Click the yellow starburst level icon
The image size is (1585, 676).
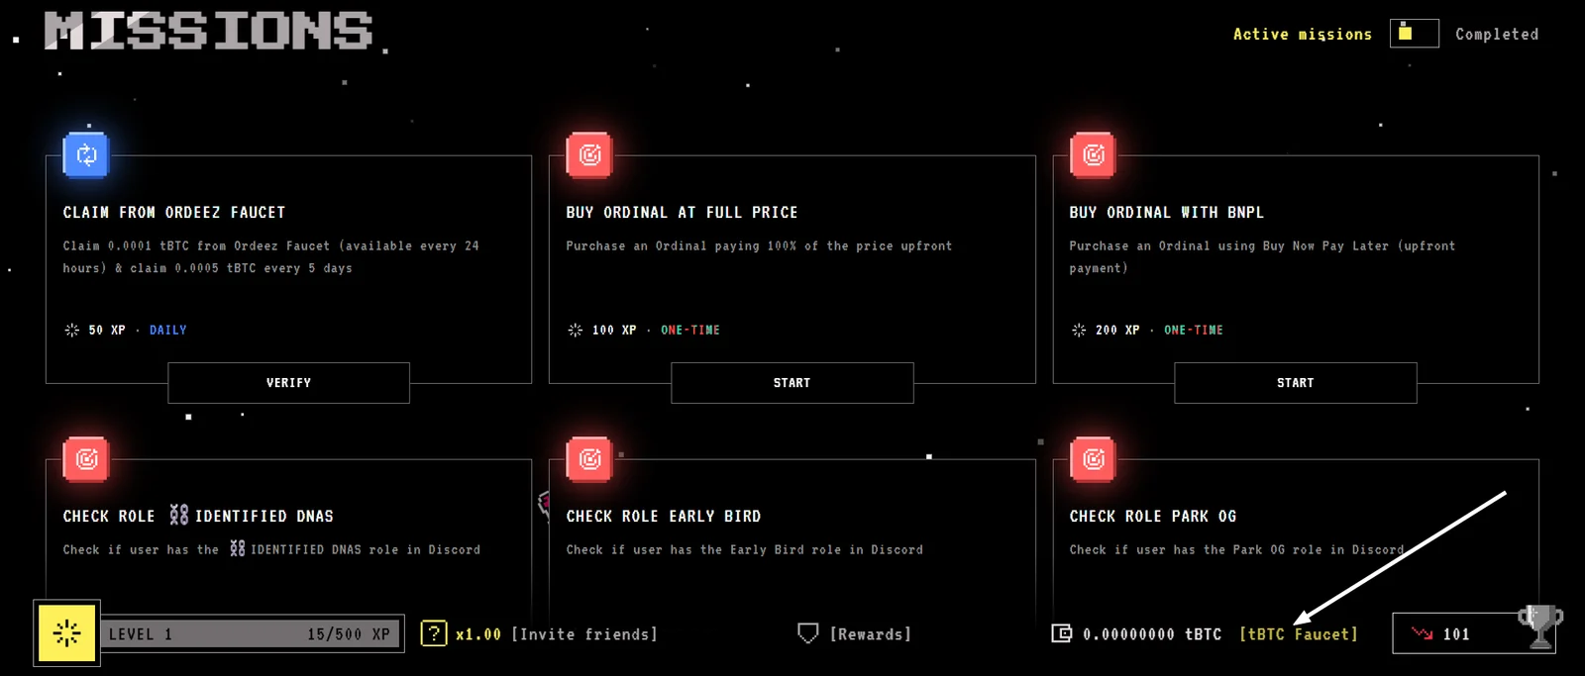pos(66,633)
